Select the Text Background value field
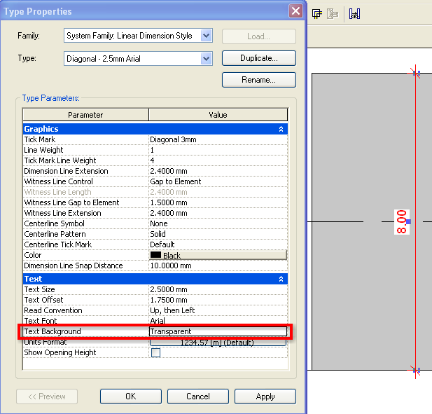Screen dimensions: 432x414 (x=218, y=331)
